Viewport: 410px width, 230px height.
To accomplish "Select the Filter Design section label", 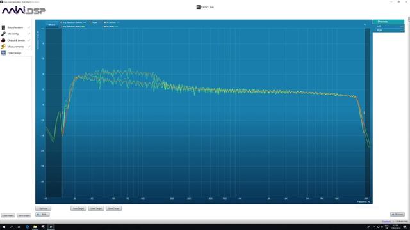I will pos(14,53).
